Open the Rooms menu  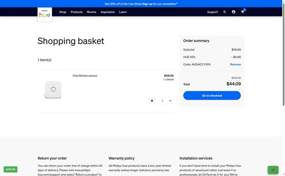click(91, 12)
